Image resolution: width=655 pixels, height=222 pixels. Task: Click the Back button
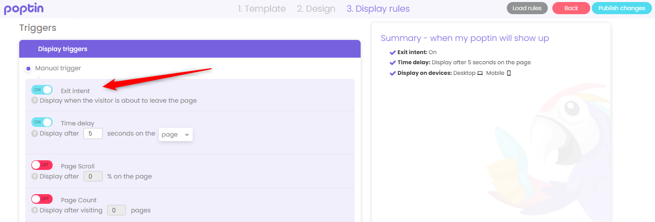[571, 8]
